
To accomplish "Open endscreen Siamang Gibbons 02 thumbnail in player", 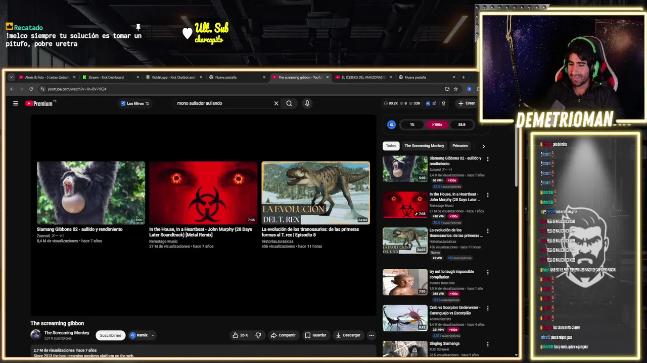I will click(x=91, y=193).
